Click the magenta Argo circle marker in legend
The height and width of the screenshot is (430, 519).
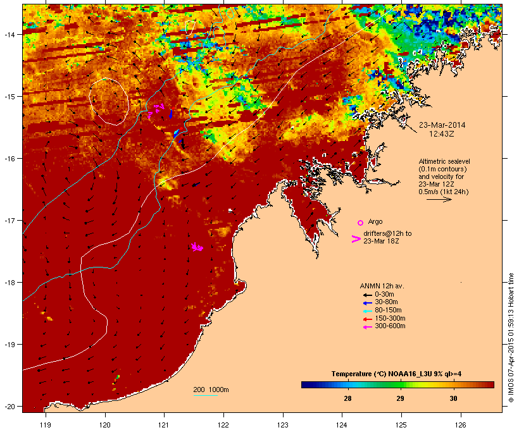[x=361, y=223]
